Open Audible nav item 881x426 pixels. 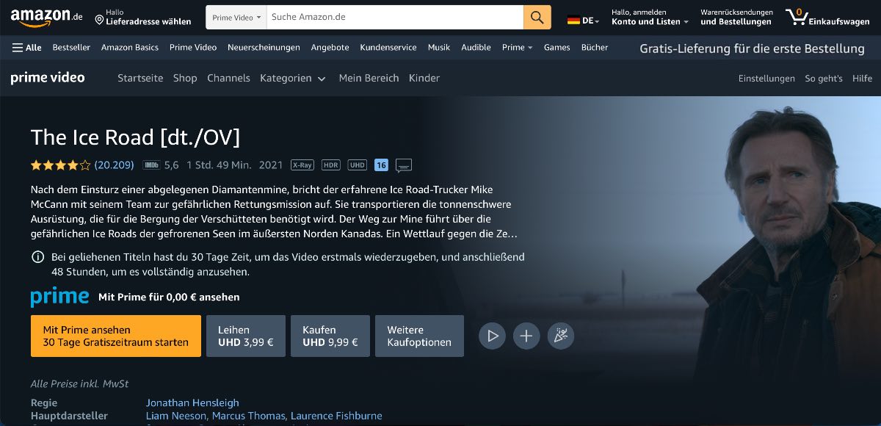tap(476, 47)
